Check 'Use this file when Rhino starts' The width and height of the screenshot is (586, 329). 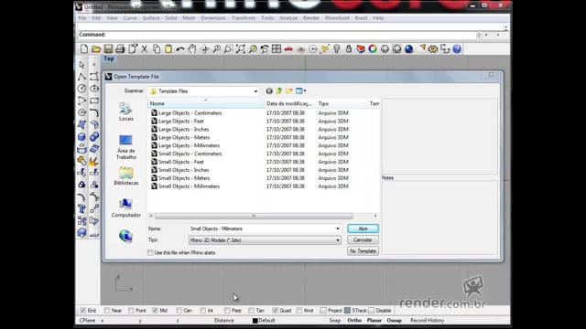click(x=150, y=252)
